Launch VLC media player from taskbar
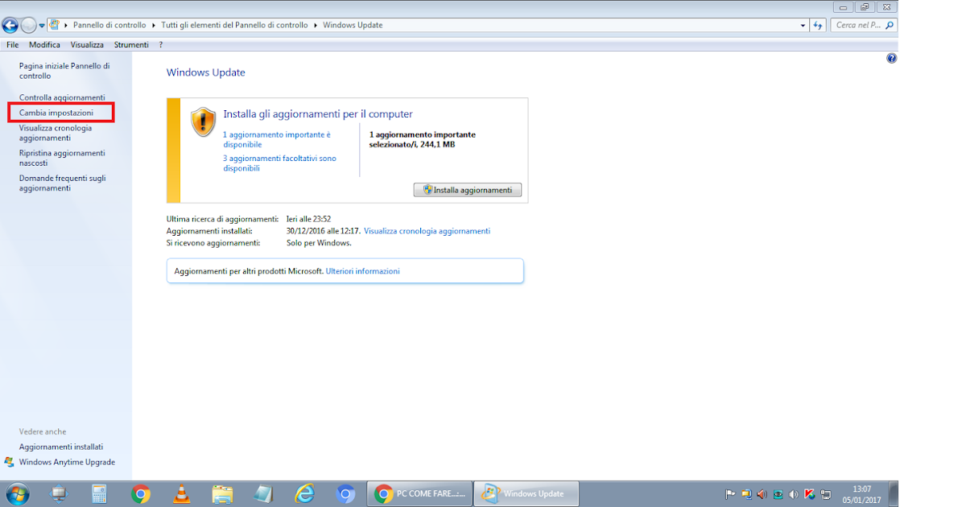 (182, 493)
